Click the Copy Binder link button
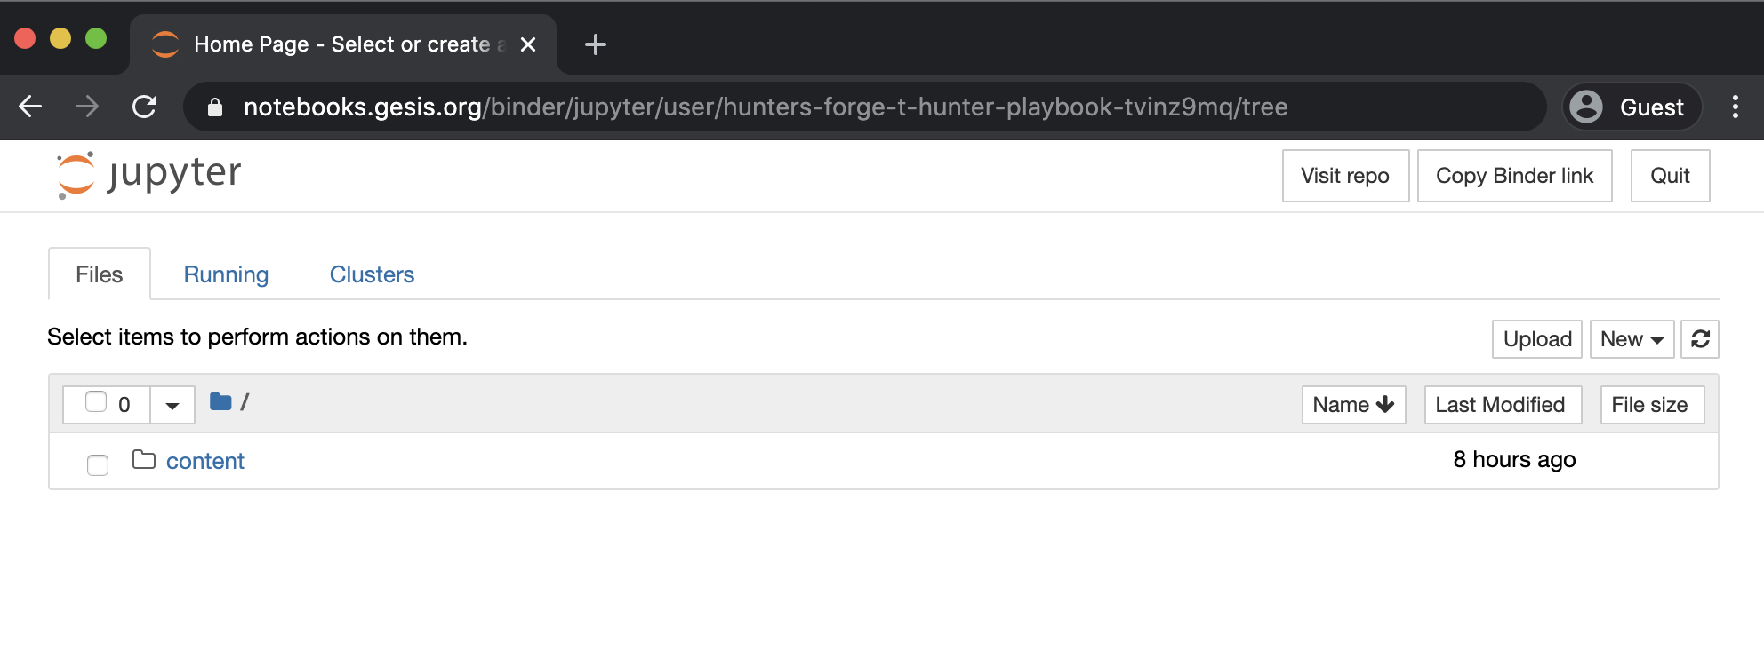This screenshot has width=1764, height=666. 1514,175
